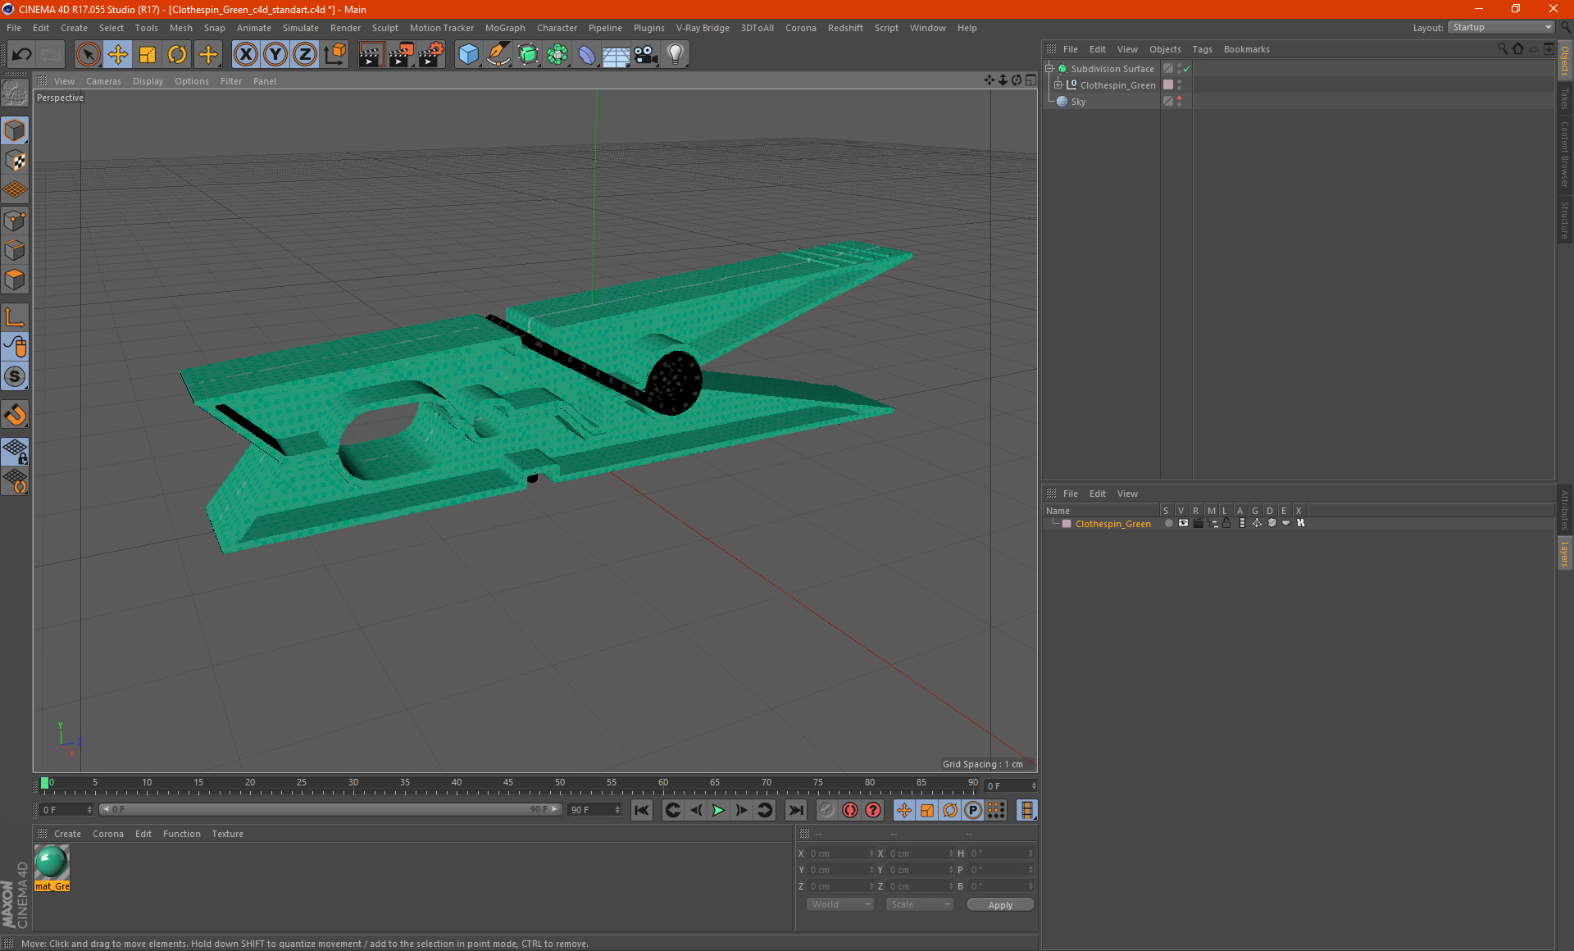Screen dimensions: 1574x951
Task: Click the timeline preview range slider bar
Action: tap(330, 809)
